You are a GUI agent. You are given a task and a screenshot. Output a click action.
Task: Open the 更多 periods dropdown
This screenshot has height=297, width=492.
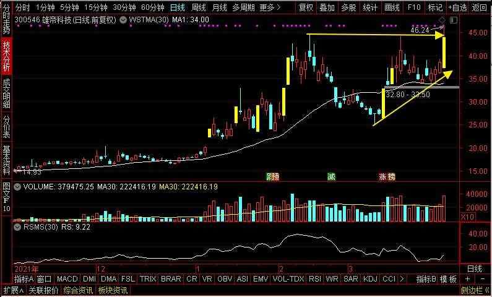[x=267, y=7]
